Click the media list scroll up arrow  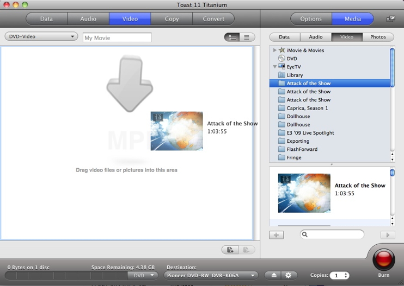[392, 154]
